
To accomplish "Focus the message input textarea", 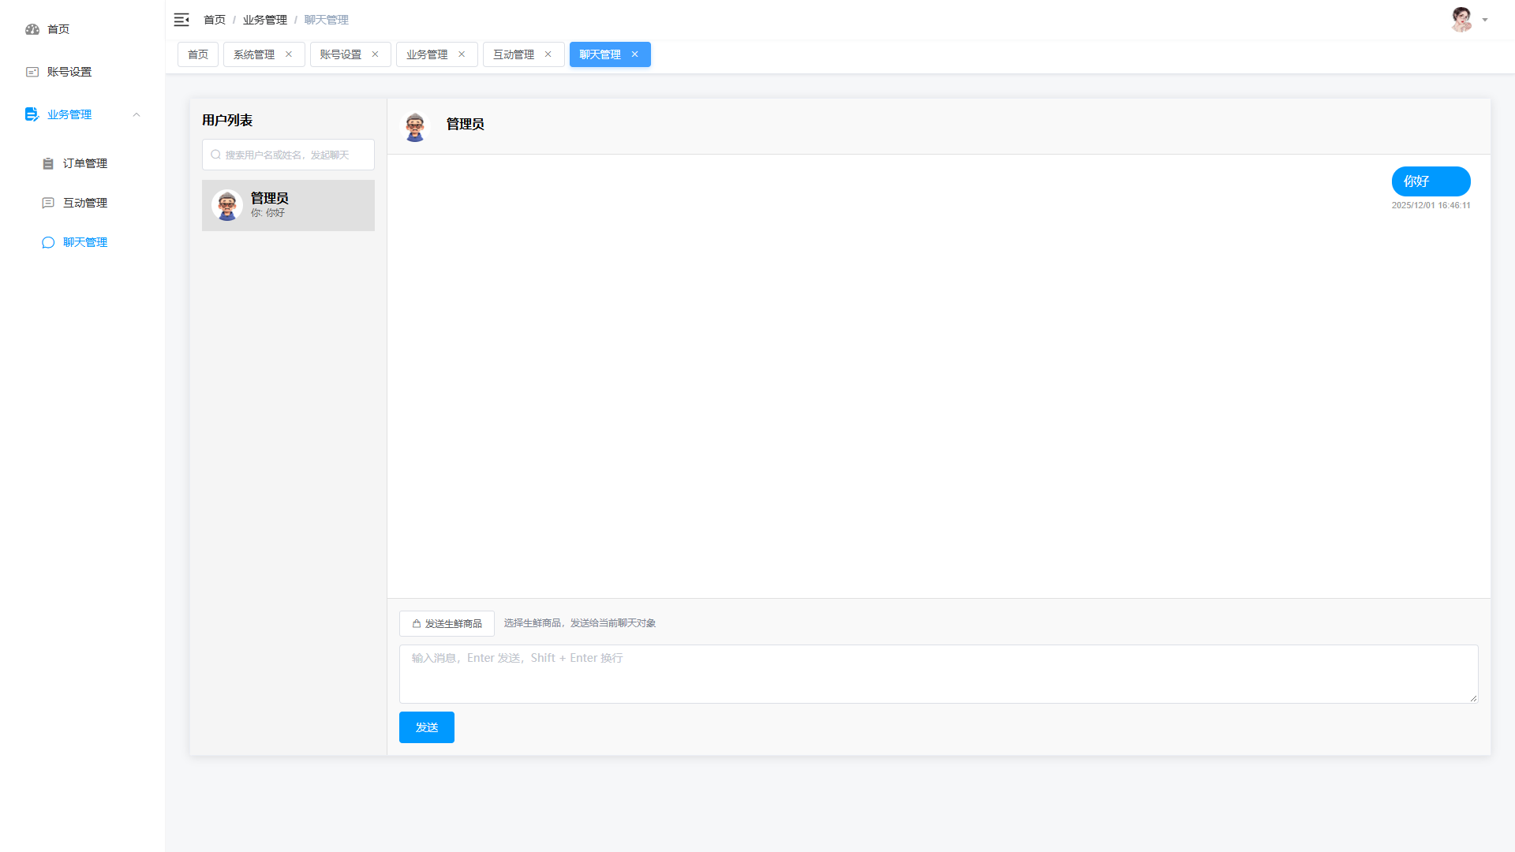I will click(938, 674).
